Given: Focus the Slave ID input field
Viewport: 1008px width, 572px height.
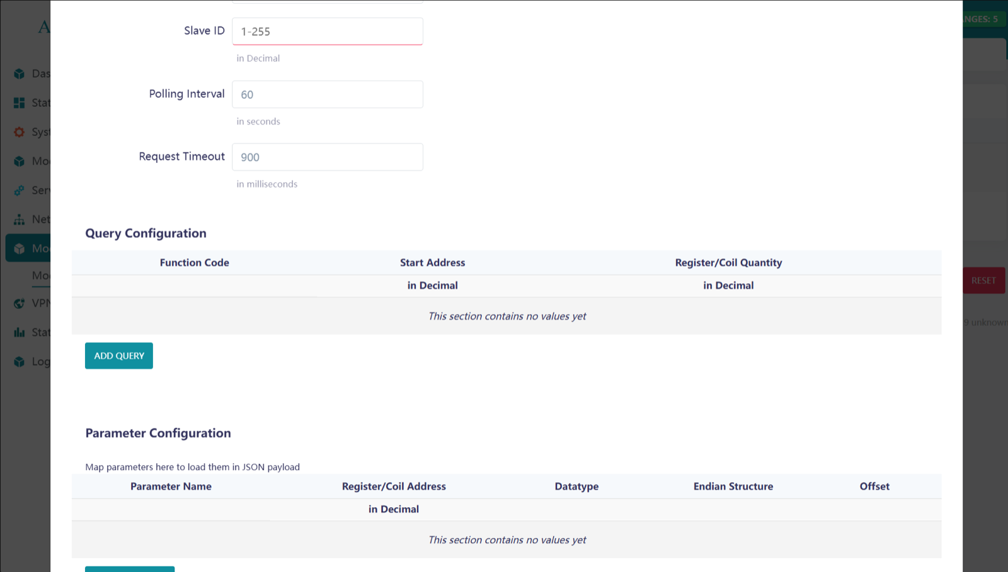Looking at the screenshot, I should [x=327, y=31].
